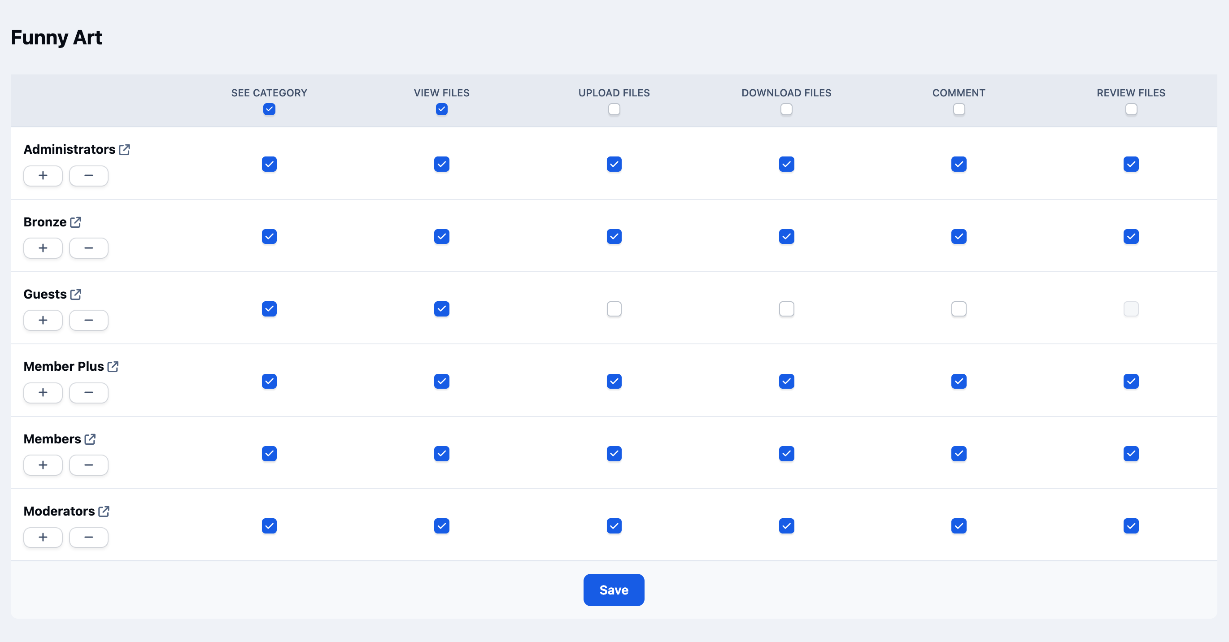This screenshot has width=1229, height=642.
Task: Uncheck Review Files for Bronze
Action: pyautogui.click(x=1131, y=237)
